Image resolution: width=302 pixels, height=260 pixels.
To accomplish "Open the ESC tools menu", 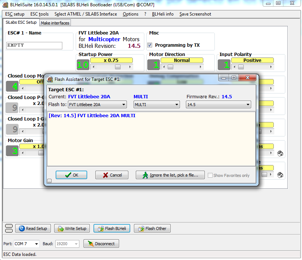I will coord(39,14).
